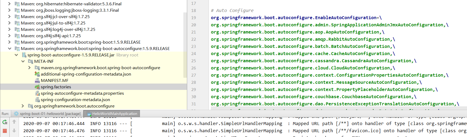The height and width of the screenshot is (137, 467).
Task: Click org.springframework.boot.autoconfigure package icon
Action: (30, 106)
